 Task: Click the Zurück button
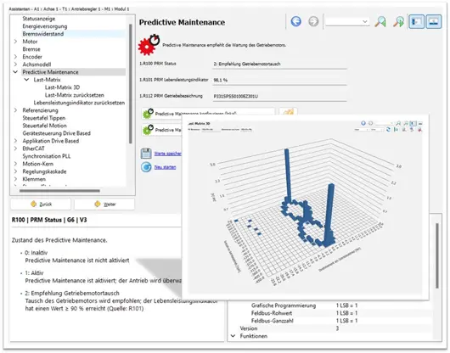tap(41, 204)
